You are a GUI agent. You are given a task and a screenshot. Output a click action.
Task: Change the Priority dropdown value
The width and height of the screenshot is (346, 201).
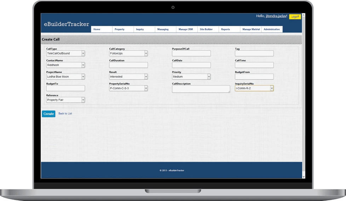tap(191, 77)
